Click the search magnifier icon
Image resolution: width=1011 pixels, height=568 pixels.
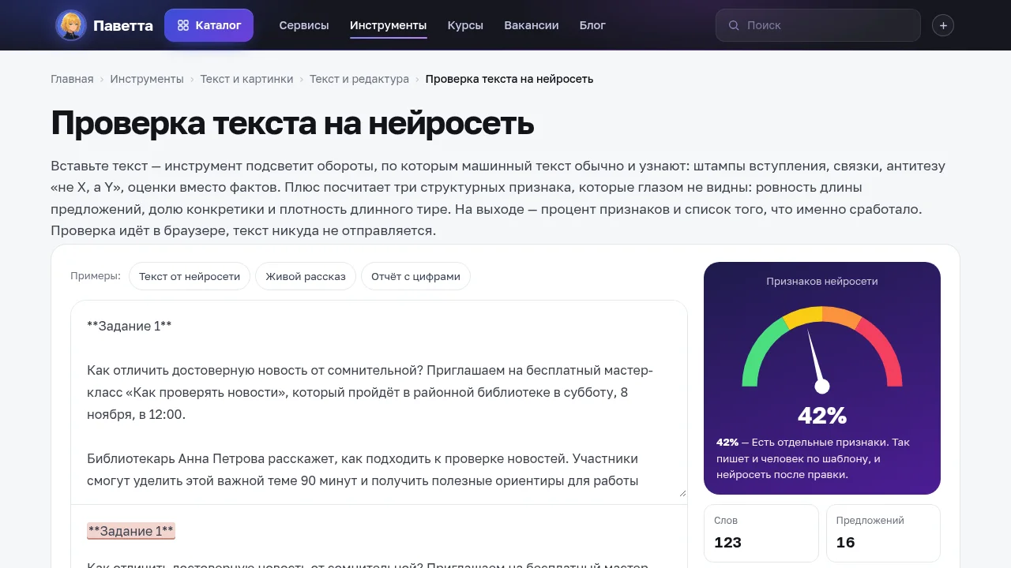pyautogui.click(x=734, y=25)
